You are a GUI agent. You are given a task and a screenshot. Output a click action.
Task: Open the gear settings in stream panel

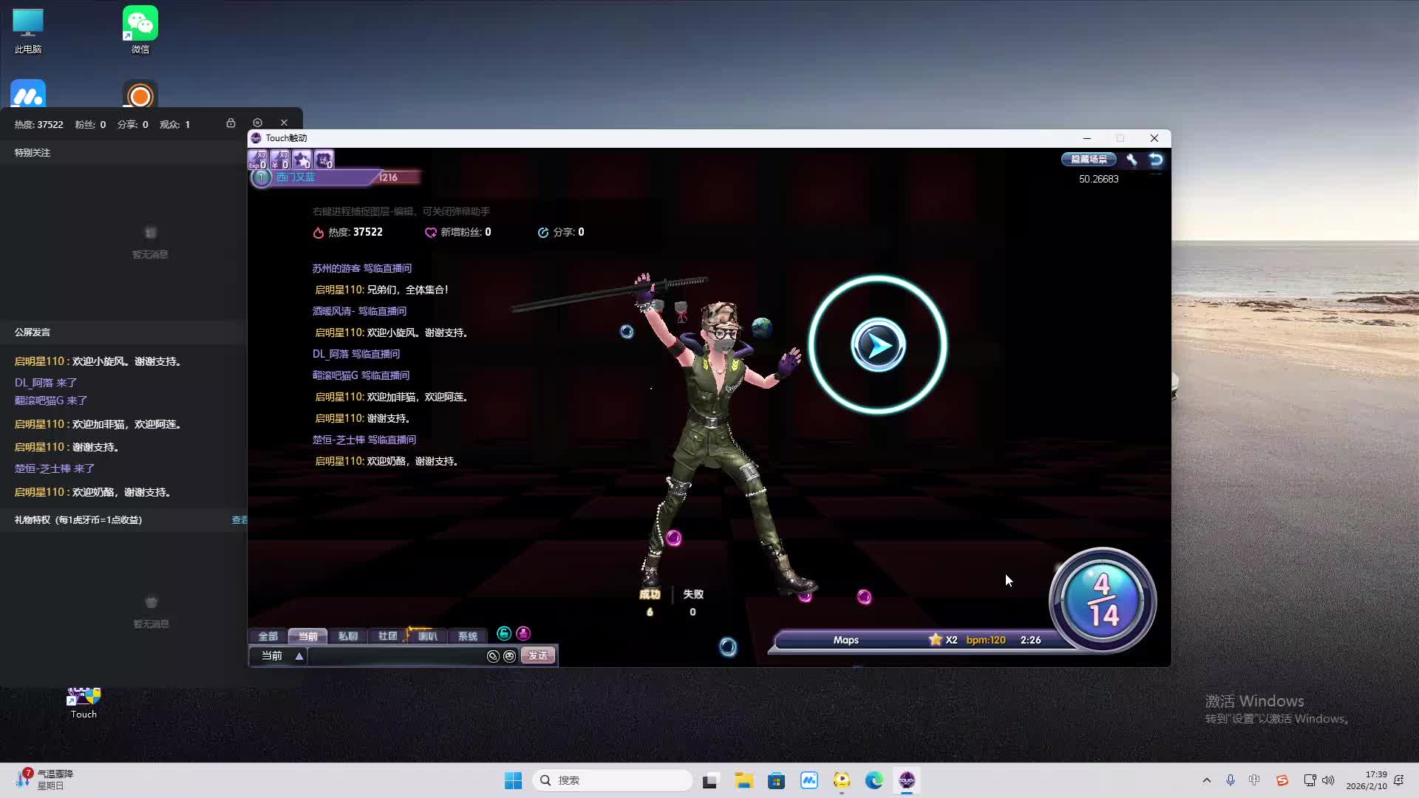[x=257, y=123]
